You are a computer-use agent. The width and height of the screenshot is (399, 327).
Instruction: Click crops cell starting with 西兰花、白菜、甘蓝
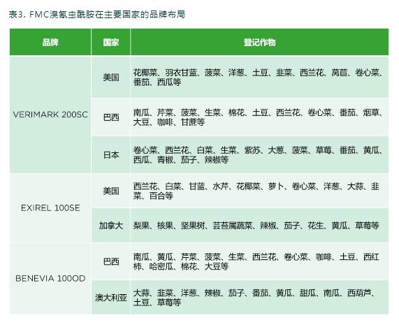coord(259,191)
